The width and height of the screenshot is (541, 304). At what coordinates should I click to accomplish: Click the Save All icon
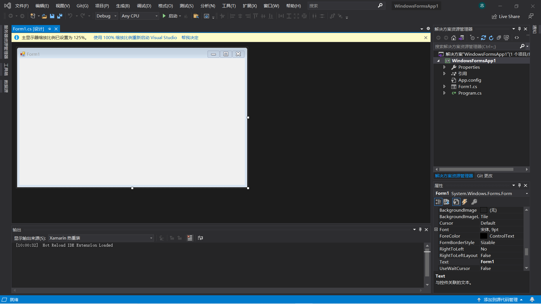pos(59,16)
